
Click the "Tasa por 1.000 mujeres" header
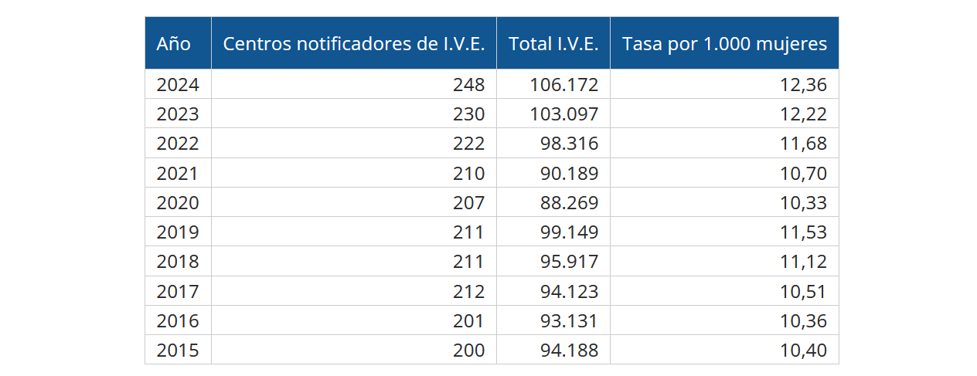coord(724,44)
